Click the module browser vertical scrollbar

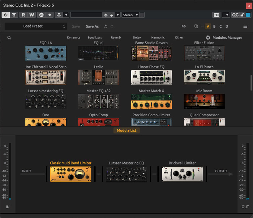point(251,83)
